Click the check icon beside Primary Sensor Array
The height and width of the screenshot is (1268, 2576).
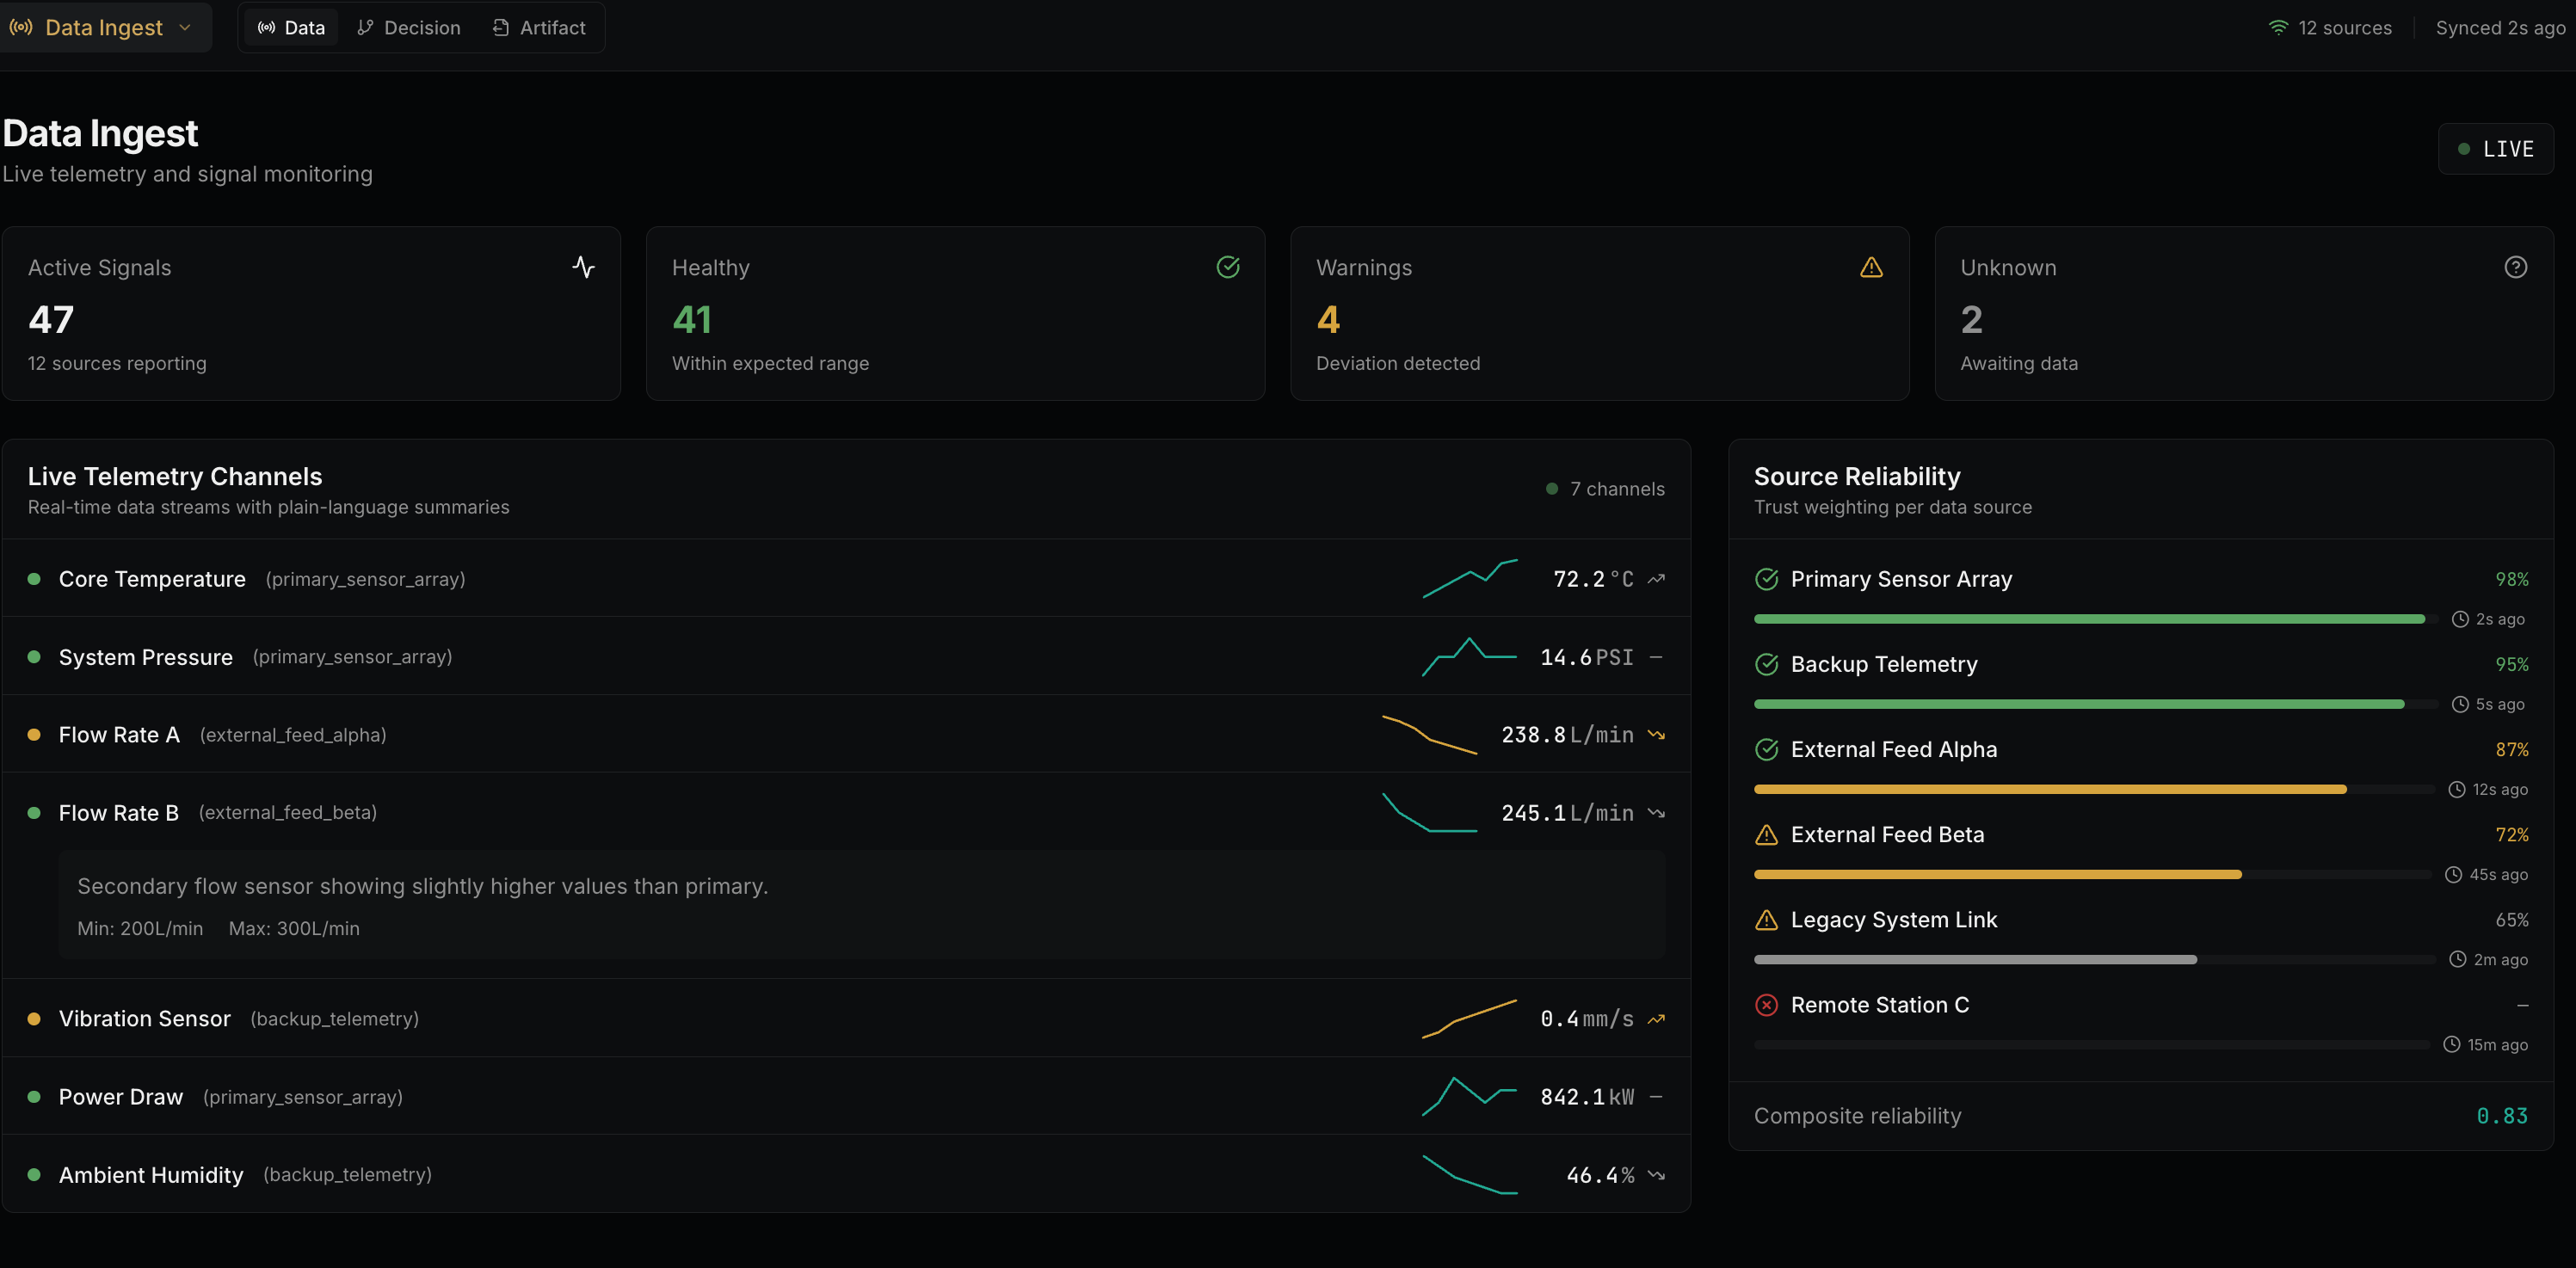coord(1766,579)
